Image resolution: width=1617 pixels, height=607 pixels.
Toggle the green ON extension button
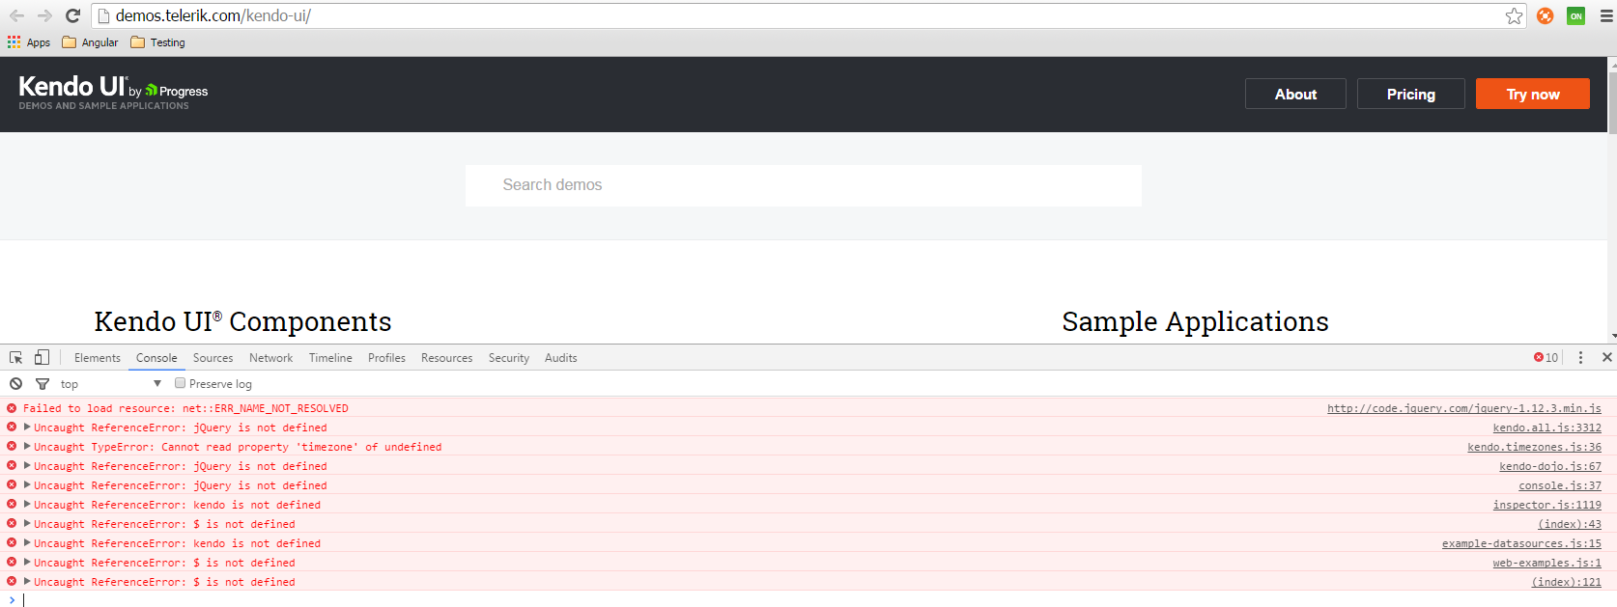pos(1575,15)
